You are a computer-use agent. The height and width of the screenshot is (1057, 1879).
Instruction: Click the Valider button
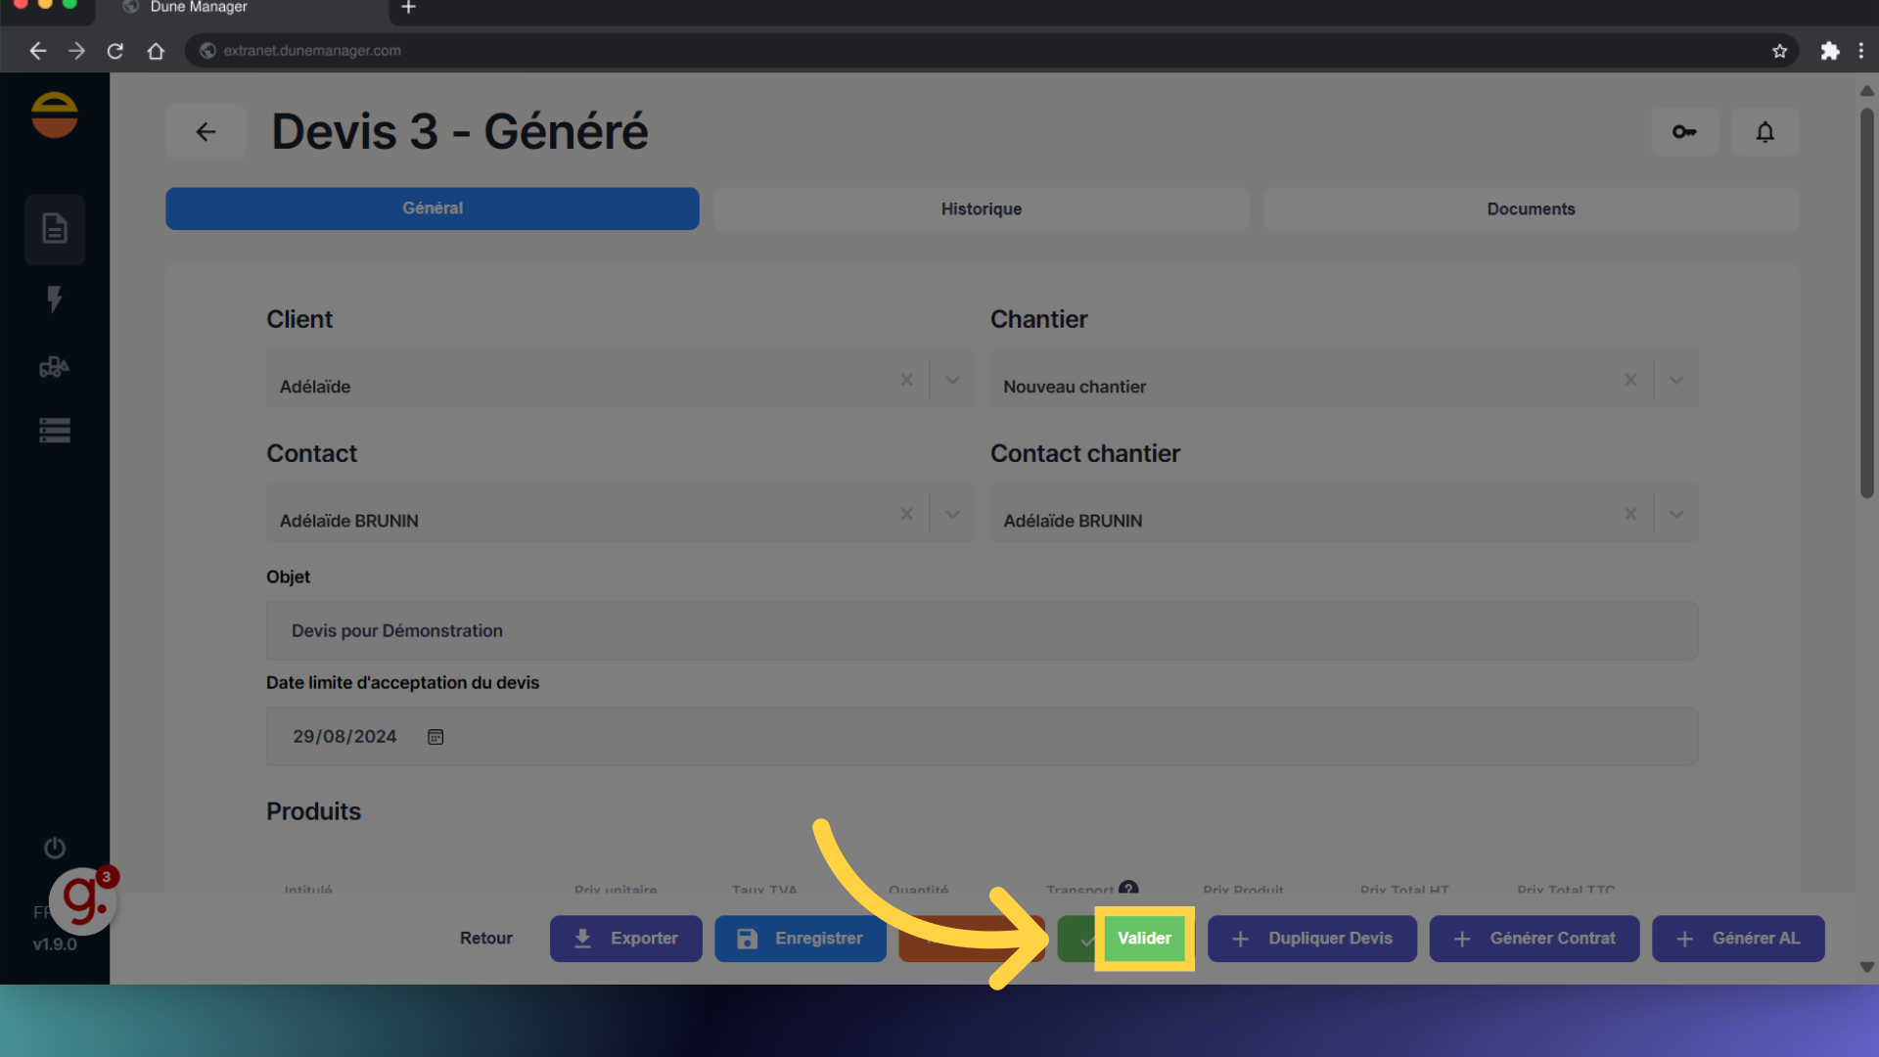(x=1143, y=939)
